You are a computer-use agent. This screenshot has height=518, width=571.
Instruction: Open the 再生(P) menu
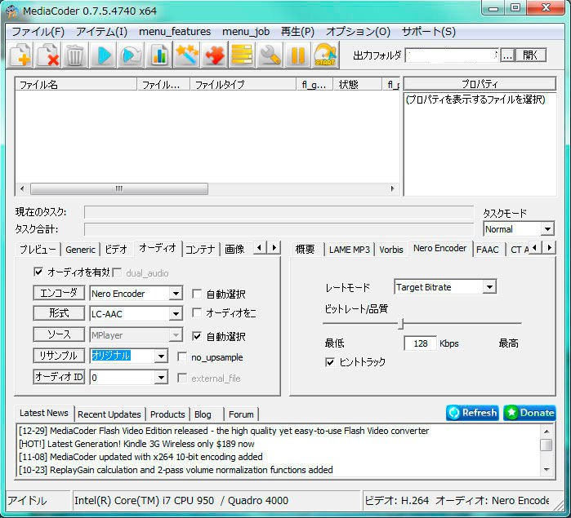pos(297,32)
